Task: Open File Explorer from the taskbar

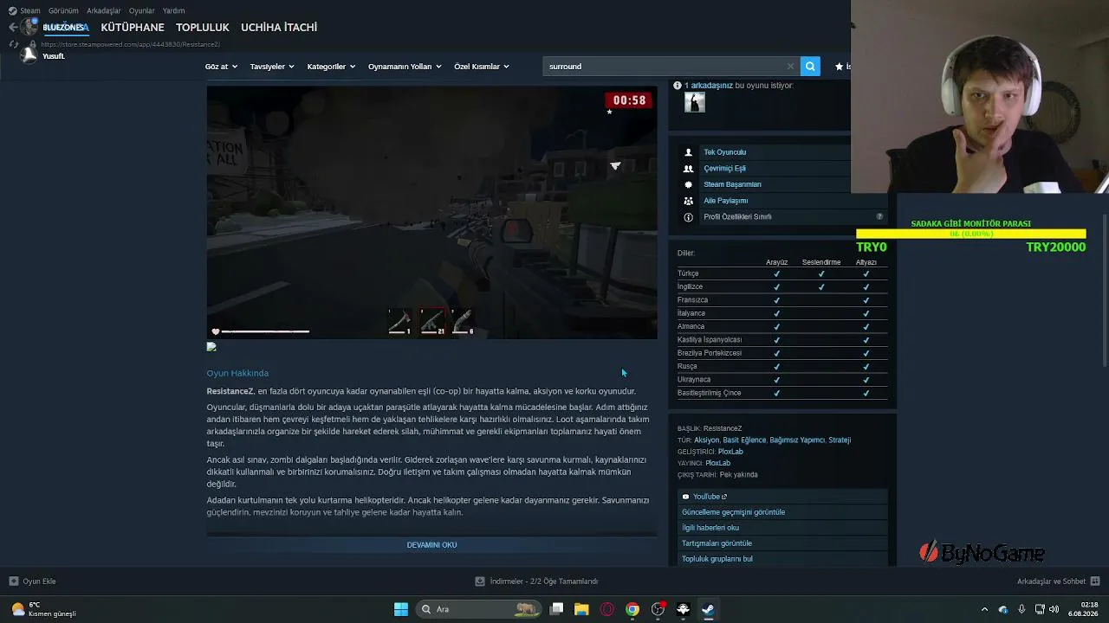Action: [x=581, y=609]
